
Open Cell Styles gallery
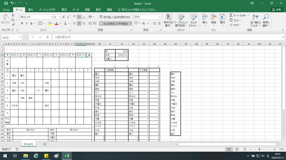[x=193, y=21]
